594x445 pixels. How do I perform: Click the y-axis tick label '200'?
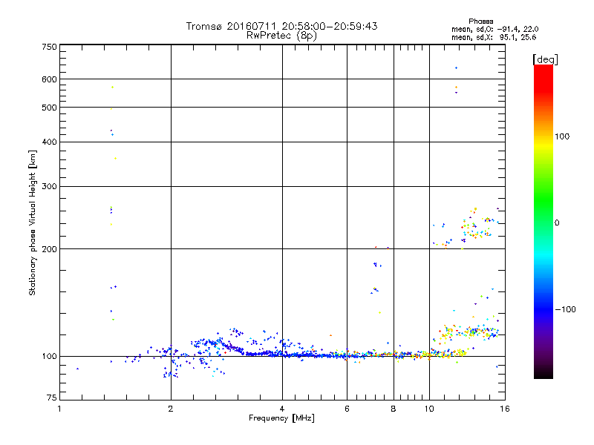[50, 249]
